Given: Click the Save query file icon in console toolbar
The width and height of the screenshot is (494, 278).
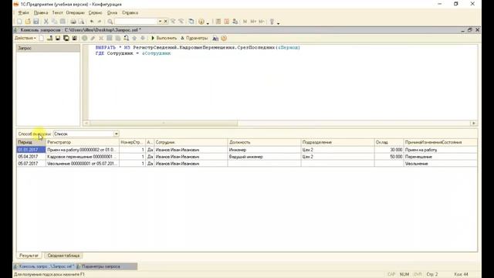Looking at the screenshot, I should pyautogui.click(x=58, y=38).
